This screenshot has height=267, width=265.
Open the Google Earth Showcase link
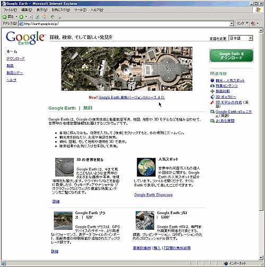coord(153,195)
